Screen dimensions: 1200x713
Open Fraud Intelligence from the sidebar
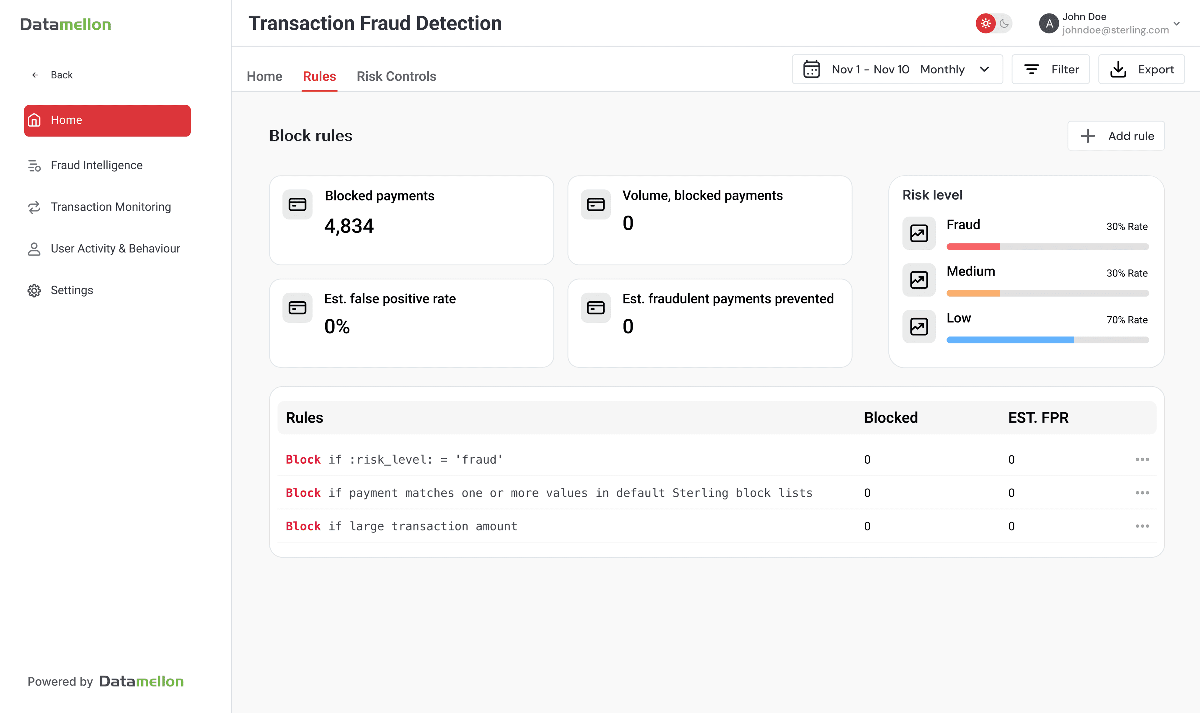(x=97, y=165)
